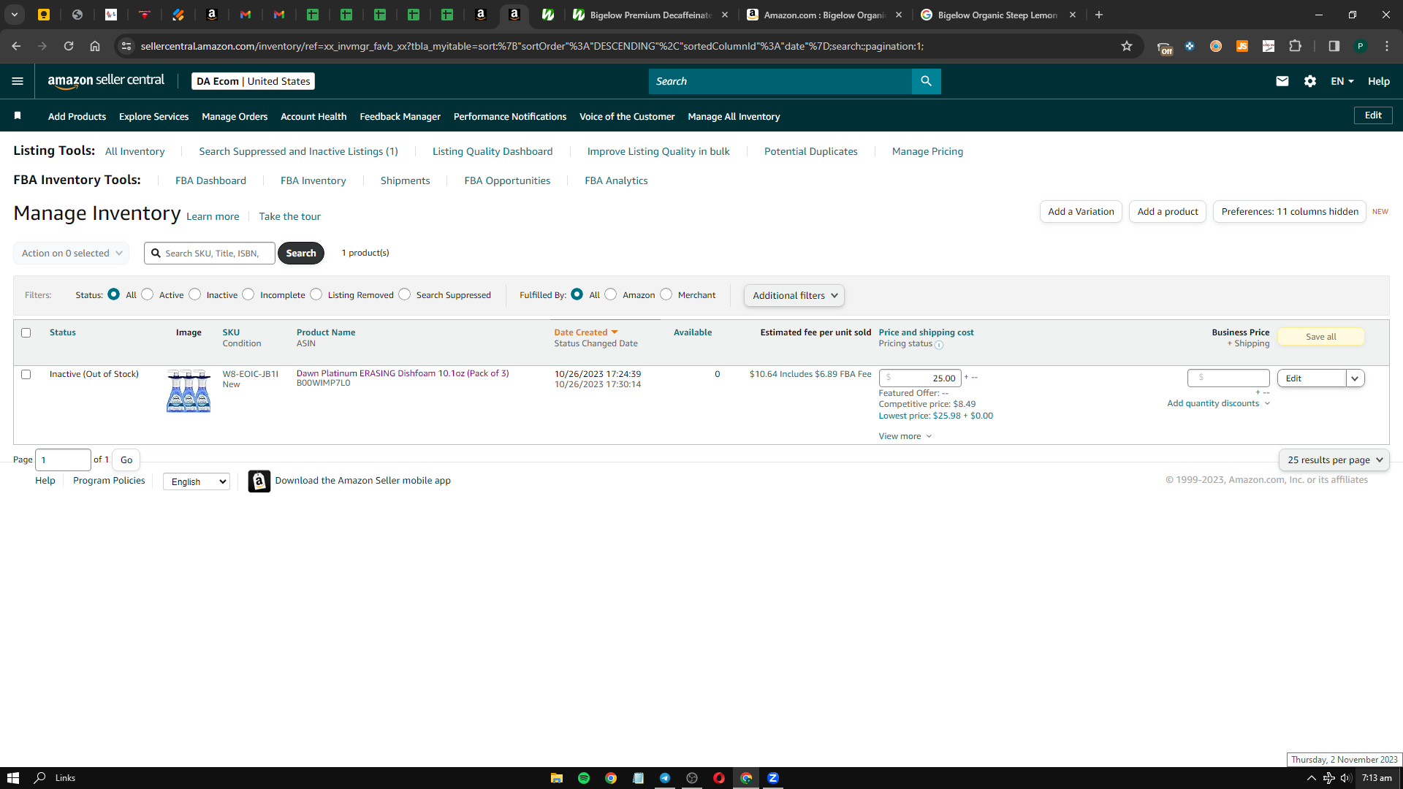Open the EN language dropdown
This screenshot has height=789, width=1403.
tap(1342, 81)
